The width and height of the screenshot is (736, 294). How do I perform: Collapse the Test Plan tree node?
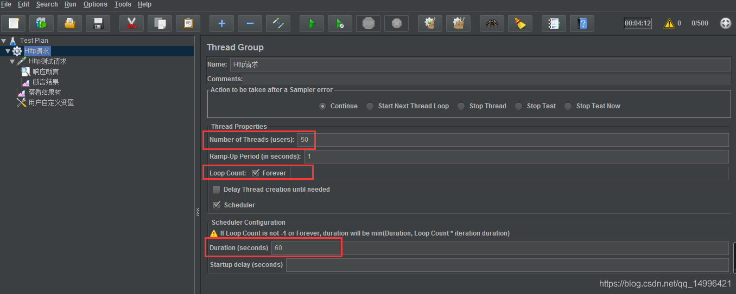click(4, 41)
